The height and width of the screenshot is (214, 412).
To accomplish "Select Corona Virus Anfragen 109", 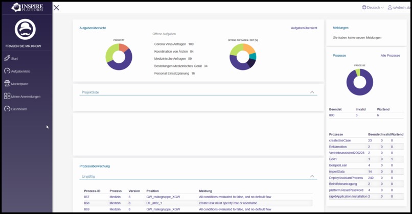I will tap(174, 44).
